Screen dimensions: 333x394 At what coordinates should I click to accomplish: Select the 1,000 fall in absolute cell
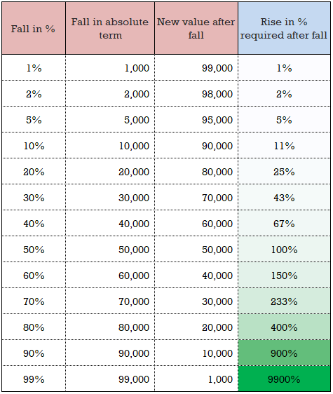point(110,67)
